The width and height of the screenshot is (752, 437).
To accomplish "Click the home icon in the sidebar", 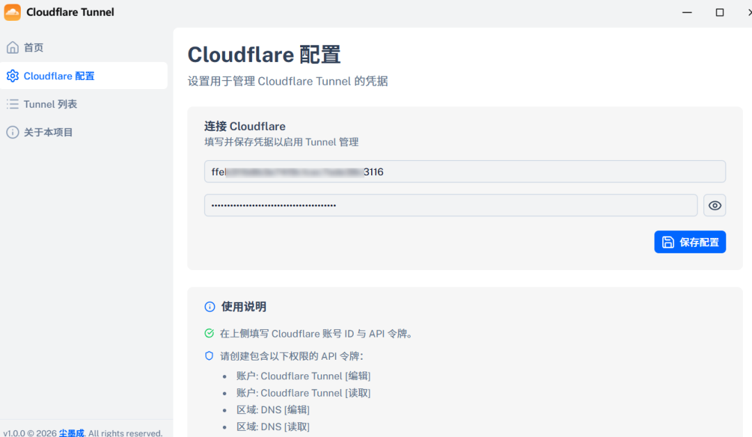I will 13,47.
